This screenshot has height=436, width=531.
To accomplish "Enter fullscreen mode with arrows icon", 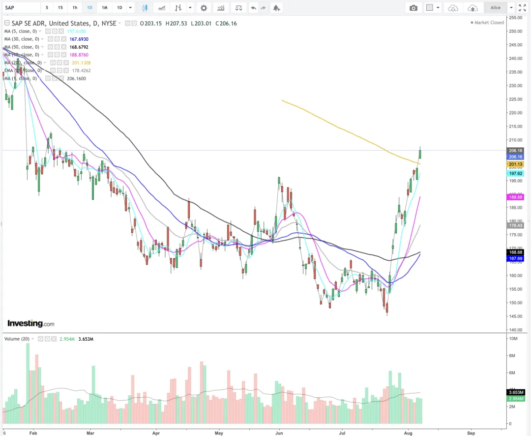I will [522, 8].
